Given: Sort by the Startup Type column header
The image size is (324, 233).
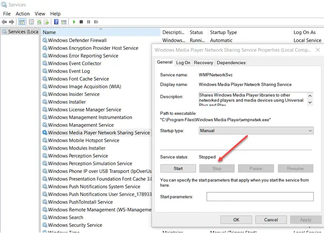Looking at the screenshot, I should click(x=249, y=32).
